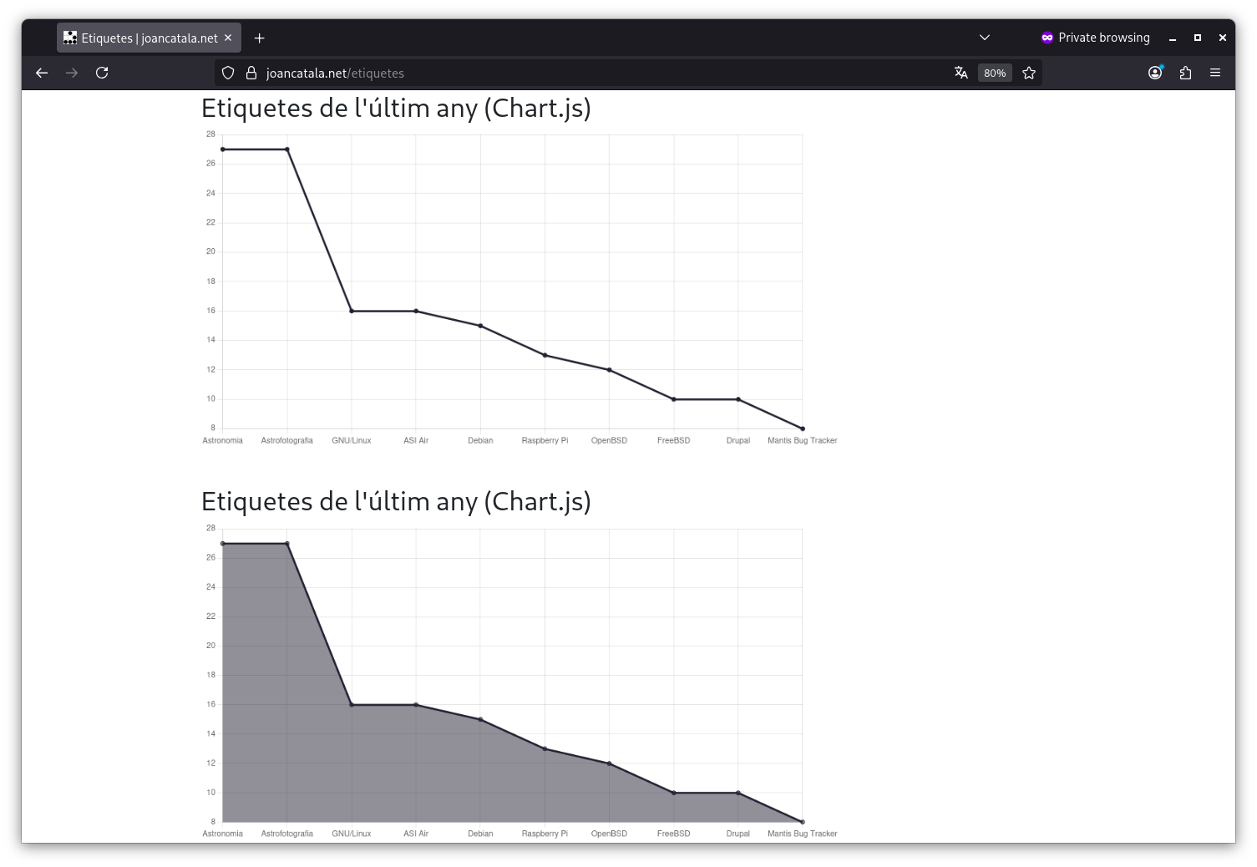This screenshot has height=867, width=1257.
Task: Reset the 80% zoom level badge
Action: [x=994, y=73]
